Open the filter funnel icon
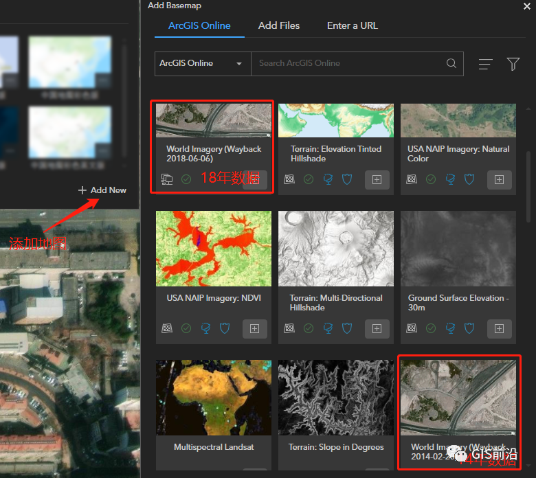The height and width of the screenshot is (478, 536). pyautogui.click(x=513, y=64)
